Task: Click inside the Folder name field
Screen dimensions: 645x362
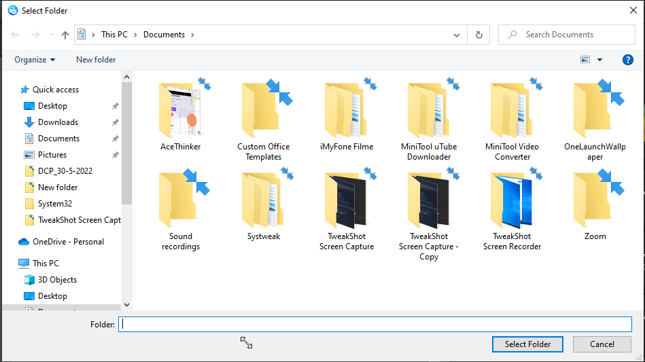Action: click(x=375, y=324)
